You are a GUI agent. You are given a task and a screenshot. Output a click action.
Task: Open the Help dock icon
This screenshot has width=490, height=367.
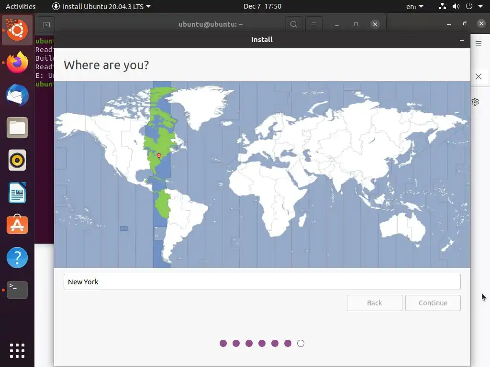click(17, 258)
